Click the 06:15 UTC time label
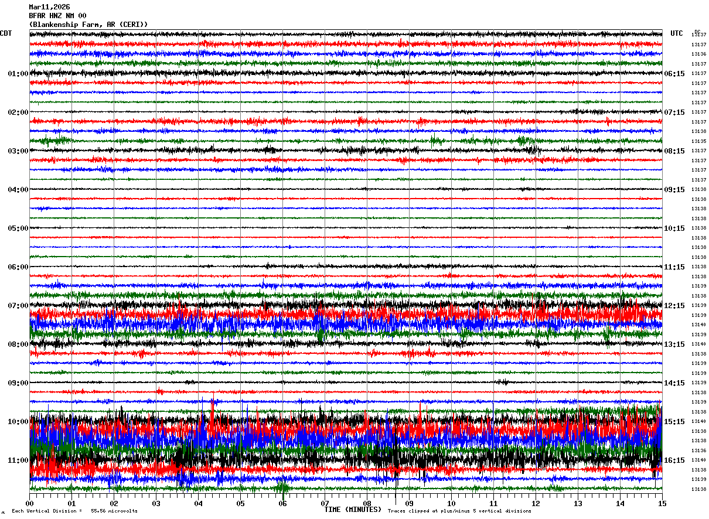 pos(674,74)
